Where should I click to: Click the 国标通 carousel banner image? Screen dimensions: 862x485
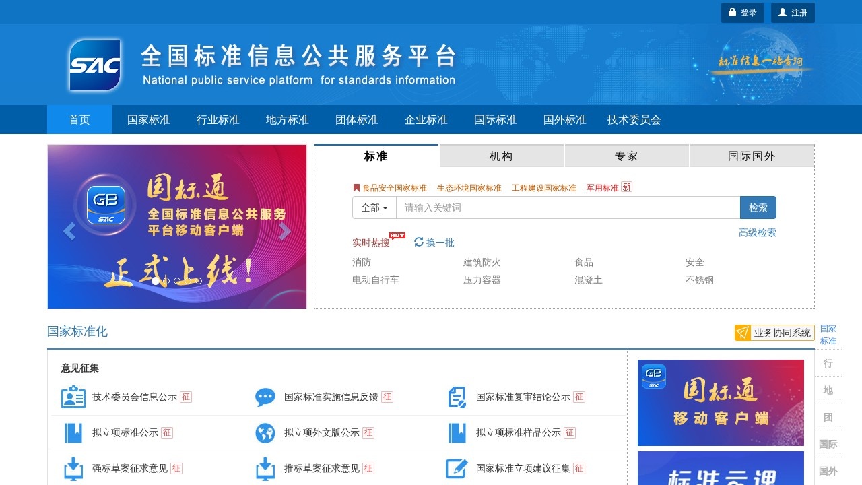(x=177, y=226)
